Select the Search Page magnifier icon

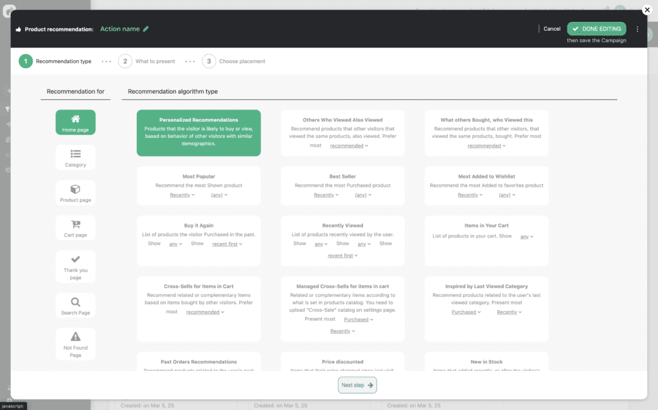75,302
